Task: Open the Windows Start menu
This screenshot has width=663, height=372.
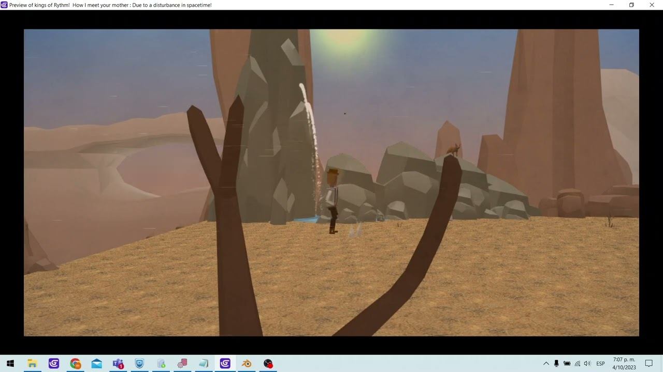Action: (x=10, y=363)
